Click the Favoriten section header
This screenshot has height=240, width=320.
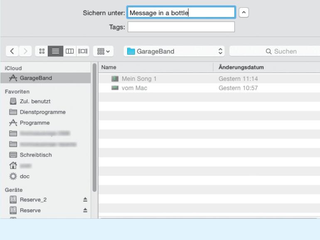coord(17,91)
